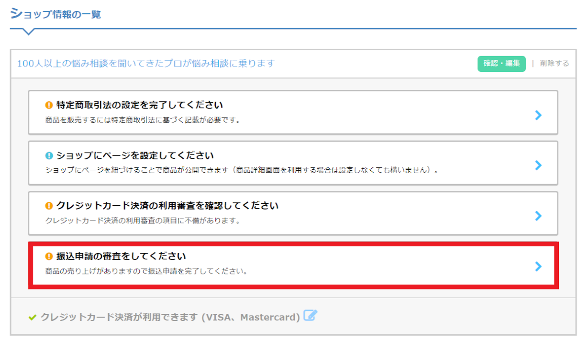
Task: Click green checkmark beside クレジットカード決済が利用できます
Action: [33, 317]
